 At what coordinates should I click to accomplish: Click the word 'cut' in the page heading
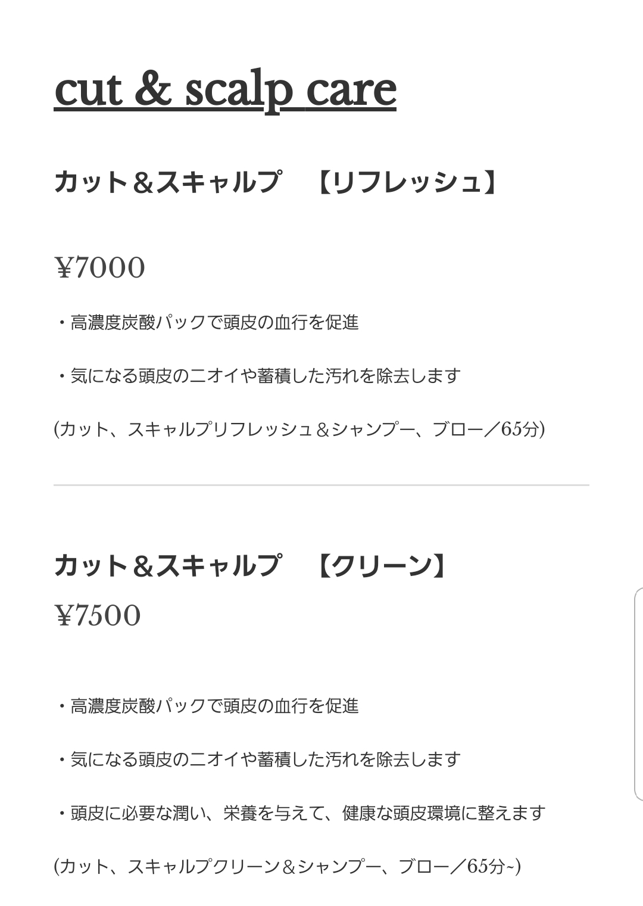click(x=88, y=91)
